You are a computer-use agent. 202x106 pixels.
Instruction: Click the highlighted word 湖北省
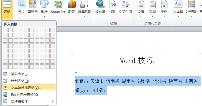click(x=144, y=81)
